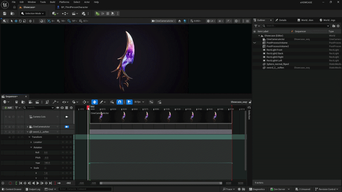342x192 pixels.
Task: Select Sphere_normal_fliped in the Outliner
Action: pos(277,64)
